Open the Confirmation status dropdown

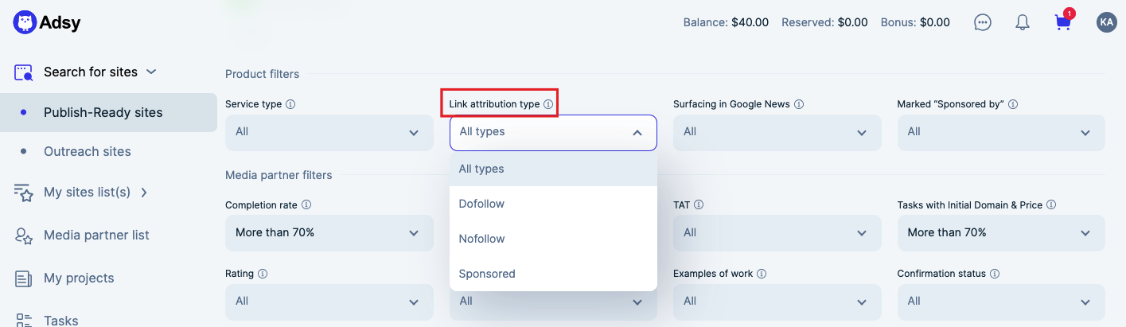(1000, 301)
